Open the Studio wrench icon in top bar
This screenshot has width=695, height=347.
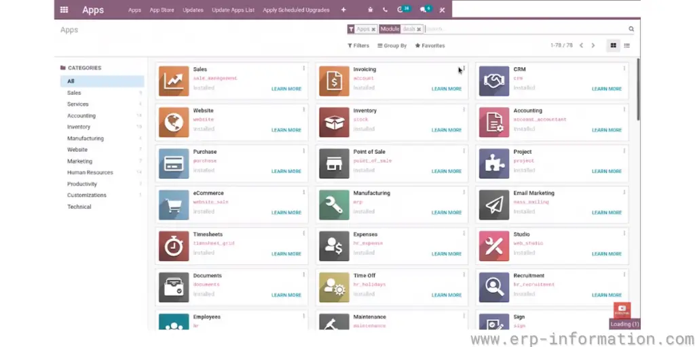click(442, 9)
